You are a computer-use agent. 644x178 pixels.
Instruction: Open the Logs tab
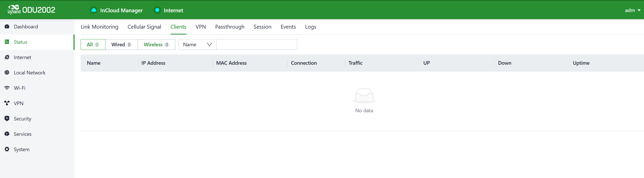tap(310, 27)
